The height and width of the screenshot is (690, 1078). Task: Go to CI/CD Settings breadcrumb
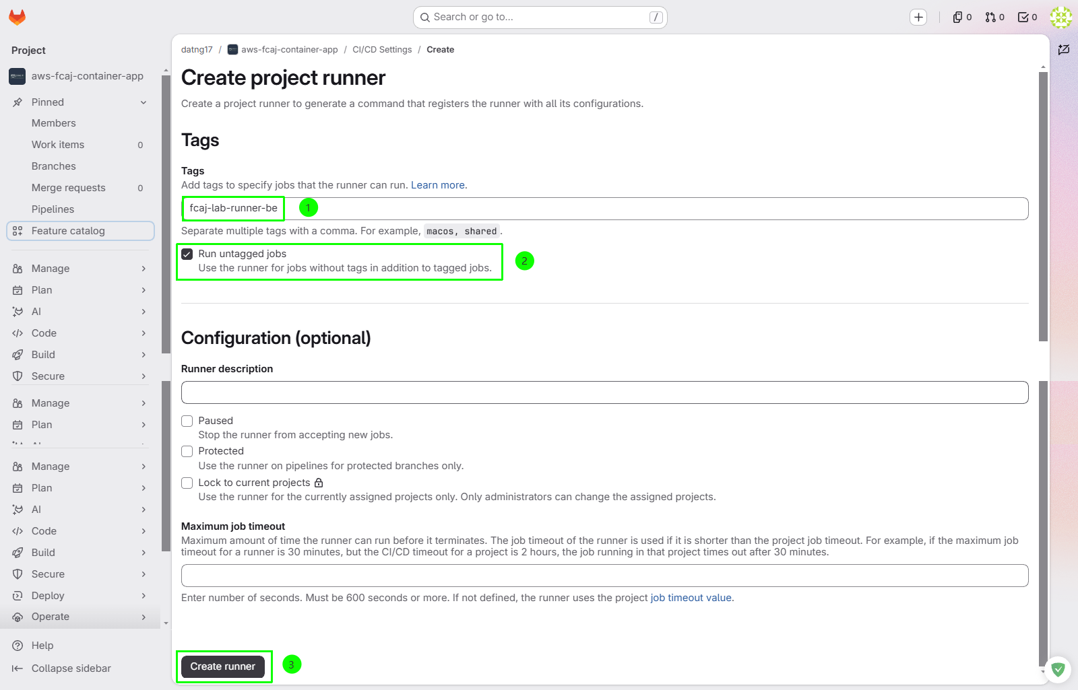pyautogui.click(x=382, y=50)
